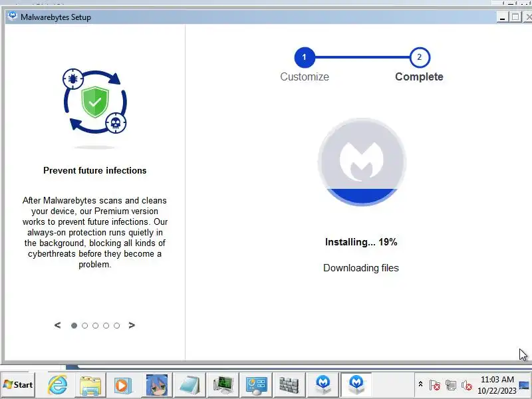Show hidden system tray icons
Viewport: 532px width, 399px height.
point(420,384)
